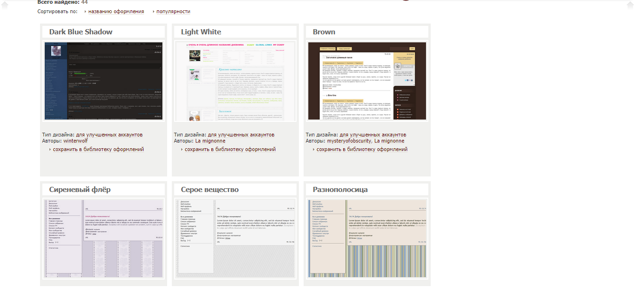Open the «Сиреневый флёр» preview image
This screenshot has width=635, height=288.
click(103, 238)
